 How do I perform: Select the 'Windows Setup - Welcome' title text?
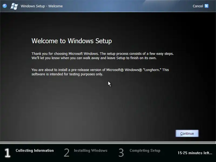pos(42,6)
